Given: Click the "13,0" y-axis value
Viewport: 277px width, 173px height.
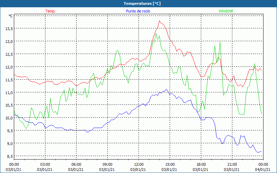Looking at the screenshot, I should [9, 41].
